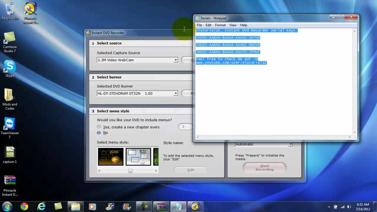Click the menu style scrollbar thumb
377x212 pixels.
click(130, 171)
